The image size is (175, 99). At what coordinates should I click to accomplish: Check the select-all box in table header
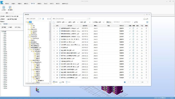click(54, 26)
